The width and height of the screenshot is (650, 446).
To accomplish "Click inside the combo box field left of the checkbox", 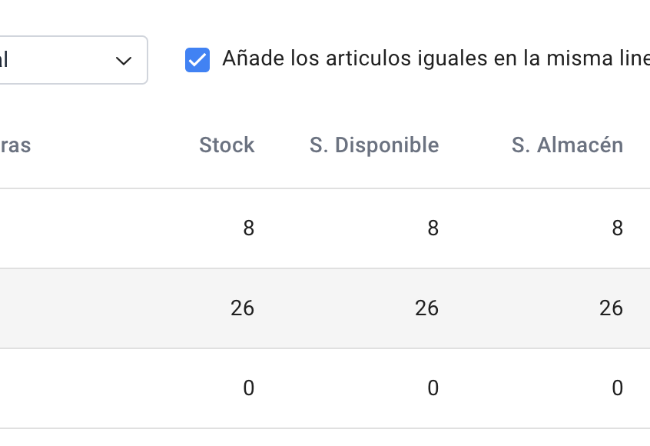I will (54, 60).
